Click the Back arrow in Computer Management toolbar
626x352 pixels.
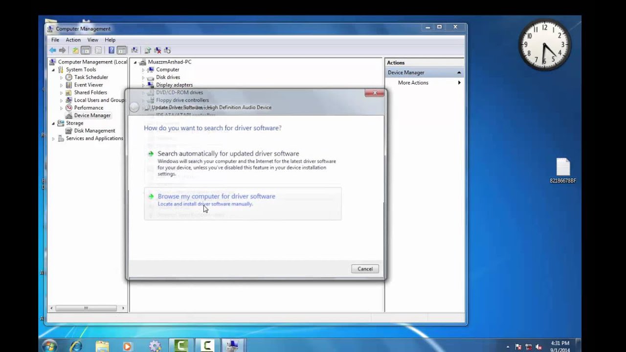[52, 50]
